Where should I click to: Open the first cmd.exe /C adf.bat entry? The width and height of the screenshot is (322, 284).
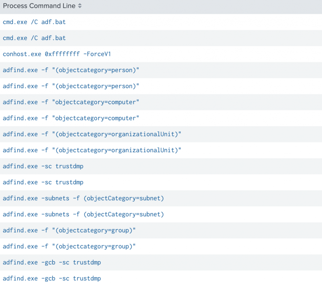(x=34, y=22)
